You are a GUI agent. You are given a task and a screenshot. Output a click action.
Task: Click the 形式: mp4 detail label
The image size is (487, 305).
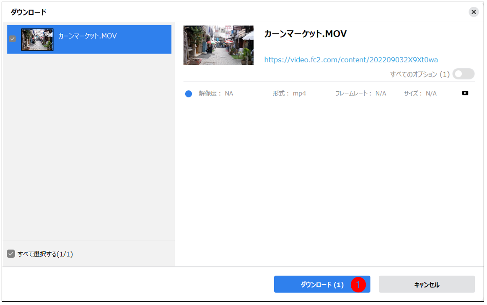point(289,94)
